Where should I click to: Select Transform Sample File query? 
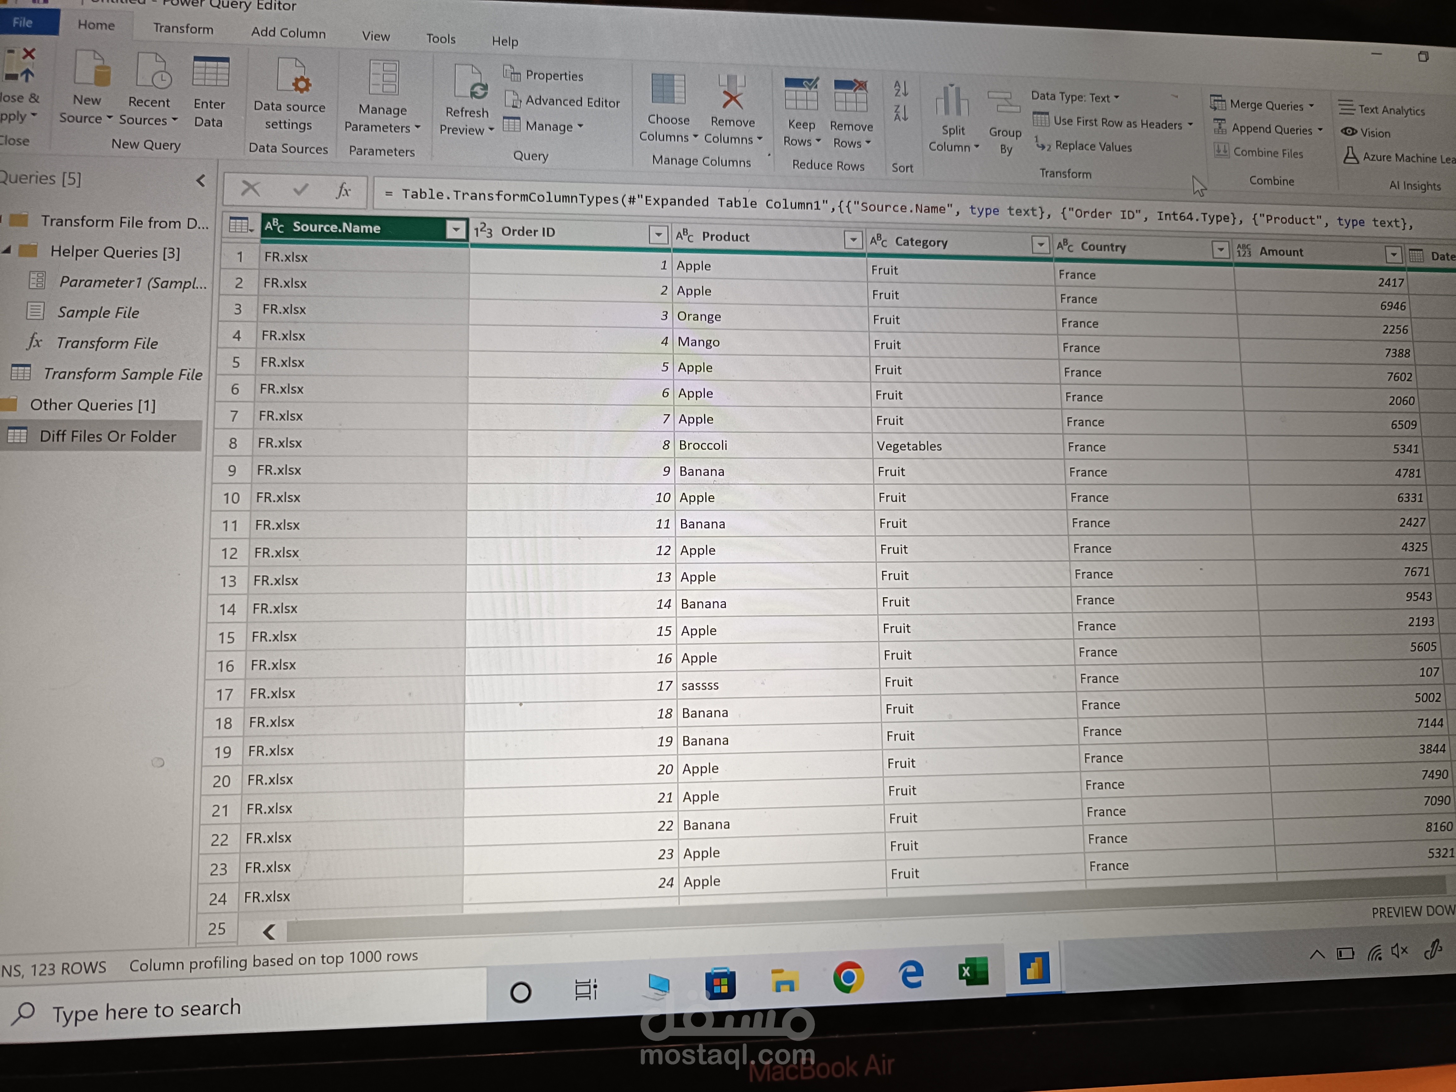click(107, 373)
